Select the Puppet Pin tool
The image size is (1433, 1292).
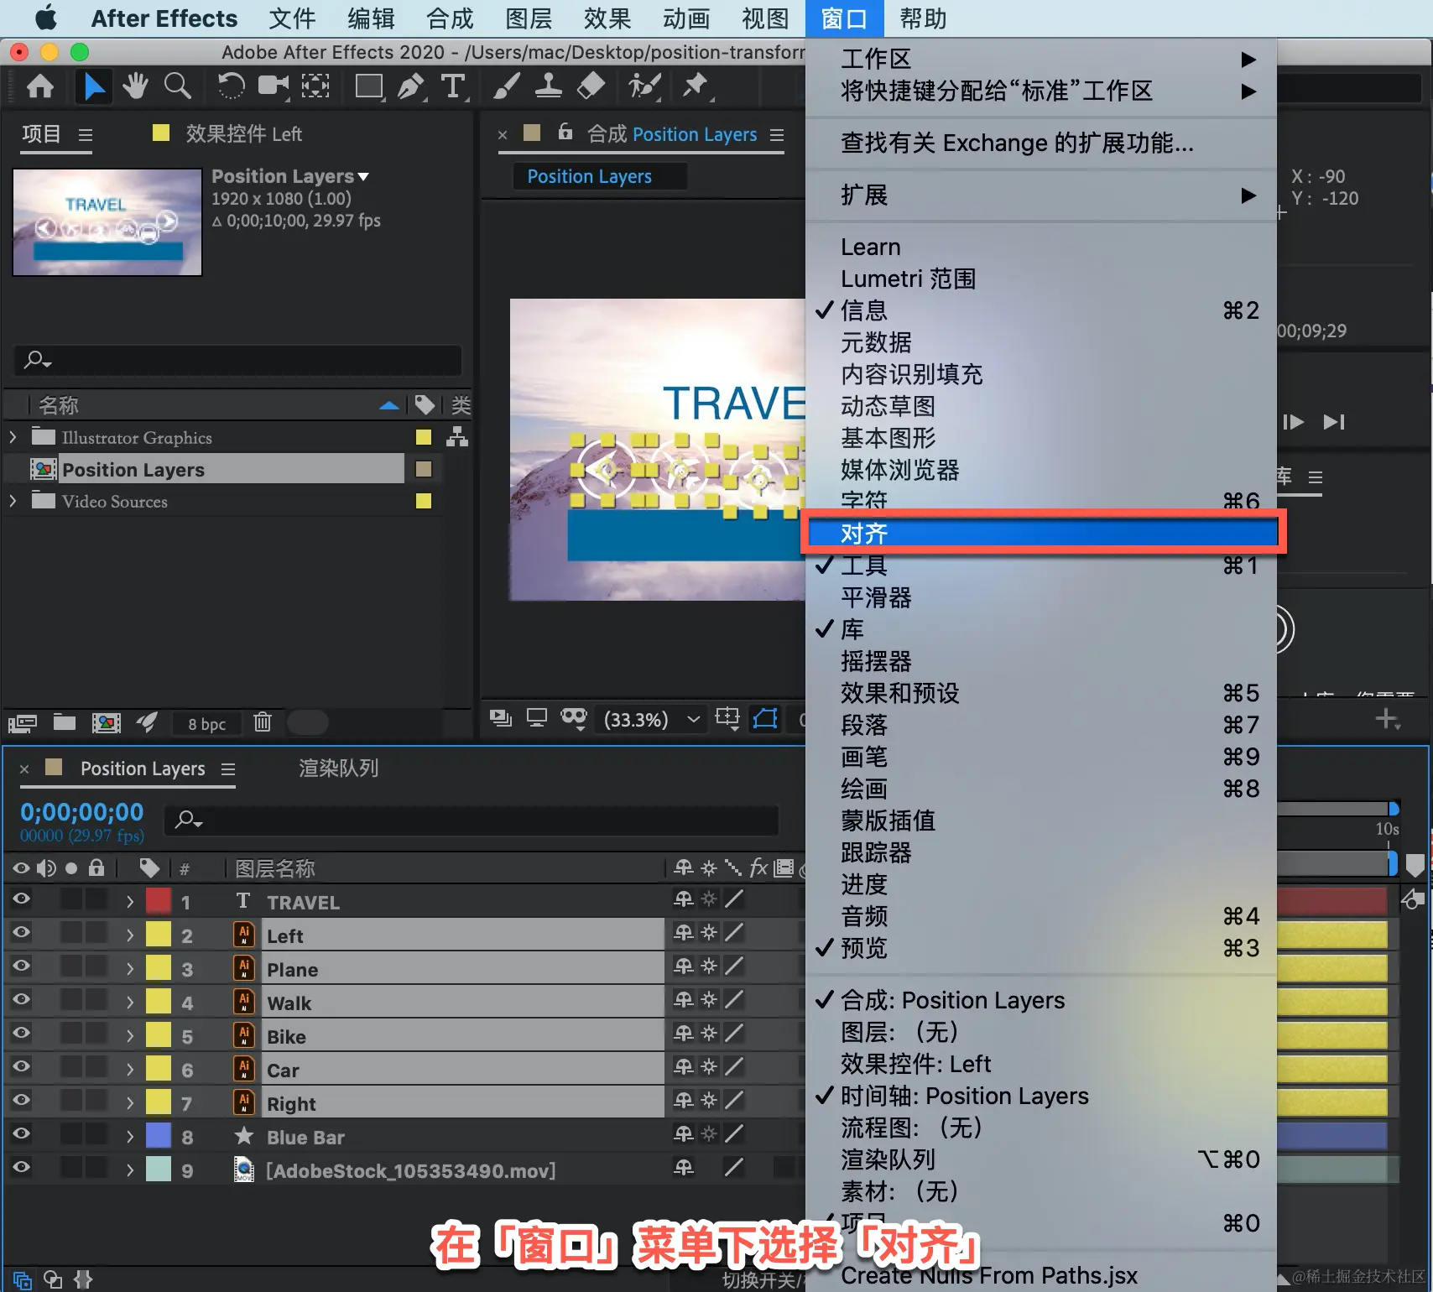pos(696,86)
